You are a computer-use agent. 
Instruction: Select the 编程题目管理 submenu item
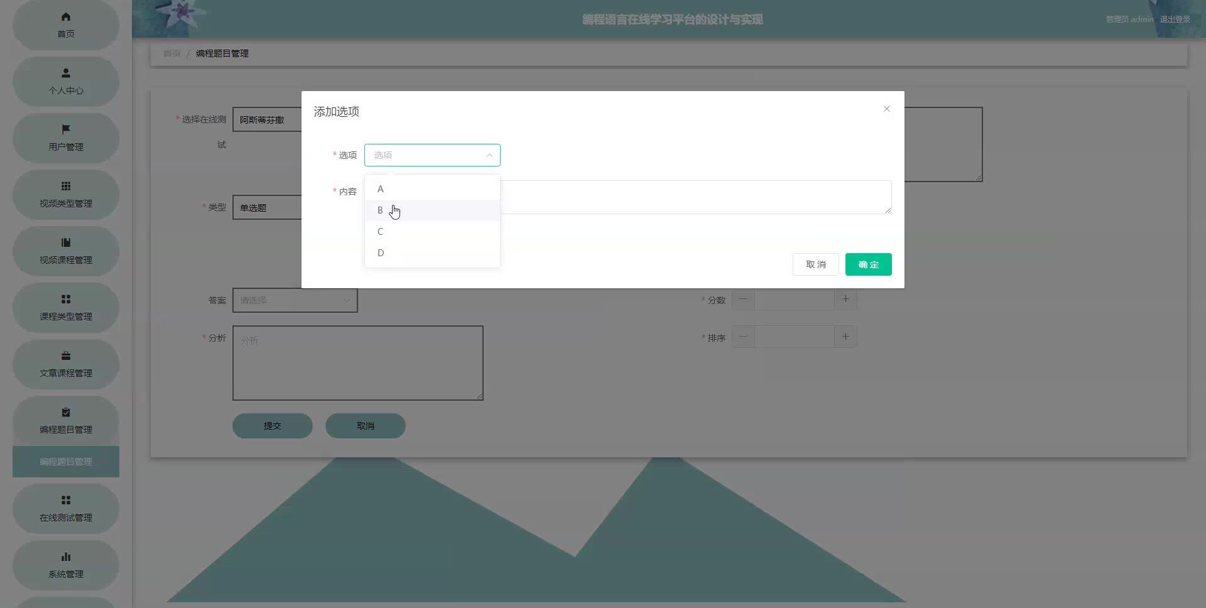(x=66, y=462)
